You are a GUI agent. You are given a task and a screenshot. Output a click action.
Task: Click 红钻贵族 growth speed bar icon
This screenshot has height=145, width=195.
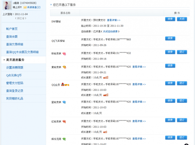click(105, 132)
